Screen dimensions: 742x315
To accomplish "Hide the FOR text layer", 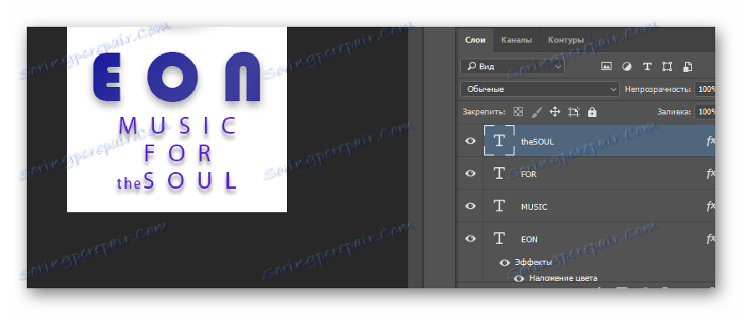I will [470, 174].
